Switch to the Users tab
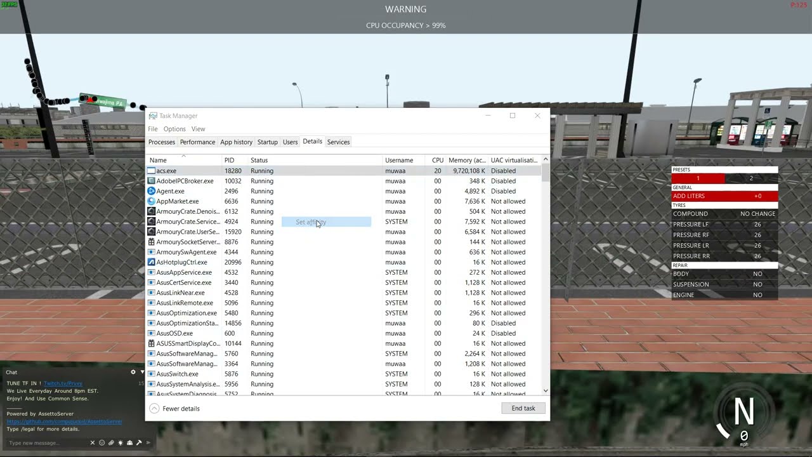 click(x=290, y=142)
